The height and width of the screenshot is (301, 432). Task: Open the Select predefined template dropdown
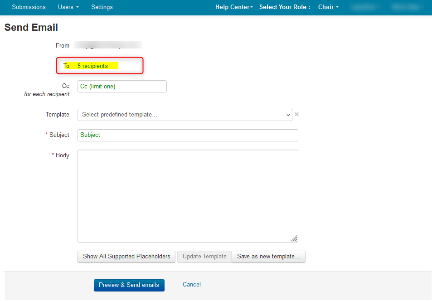(x=185, y=115)
